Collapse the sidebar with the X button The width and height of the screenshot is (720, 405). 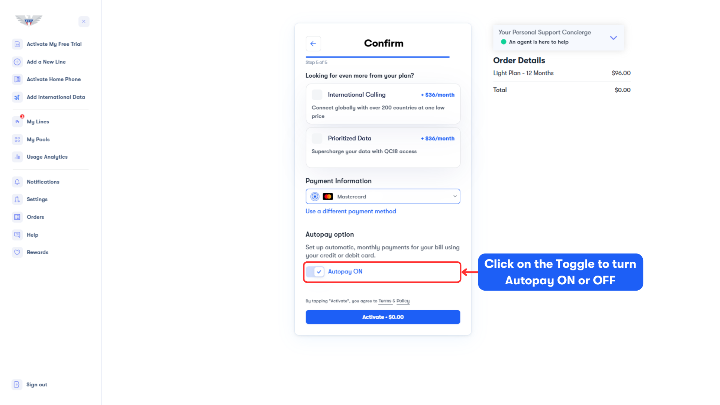[x=84, y=21]
